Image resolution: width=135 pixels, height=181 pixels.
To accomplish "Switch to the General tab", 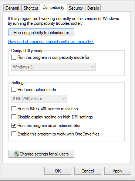I will click(x=12, y=8).
